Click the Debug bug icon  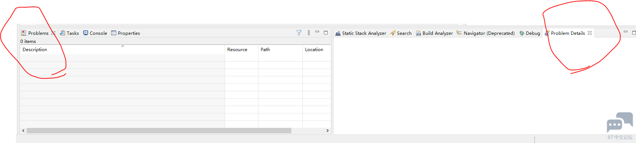(x=522, y=33)
